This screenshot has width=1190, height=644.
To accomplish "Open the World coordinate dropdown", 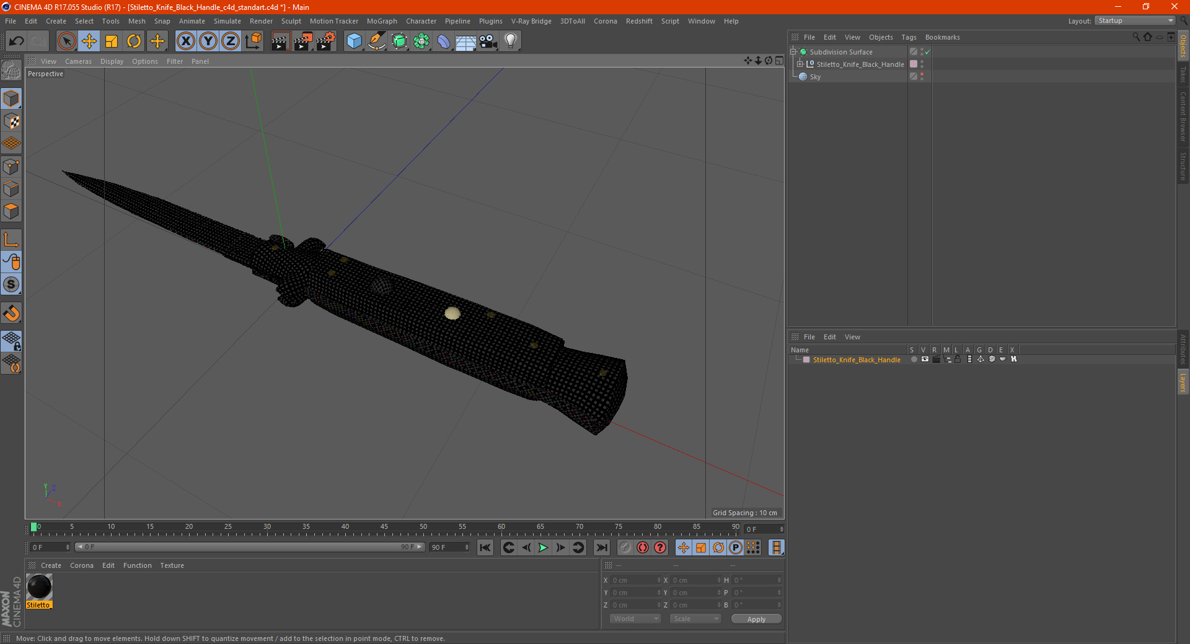I will point(635,619).
